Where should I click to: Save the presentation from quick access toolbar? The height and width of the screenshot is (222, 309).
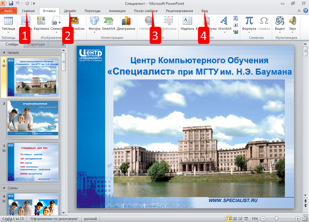coord(11,3)
